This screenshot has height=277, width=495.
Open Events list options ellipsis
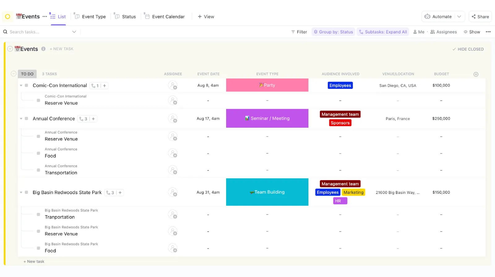tap(45, 16)
